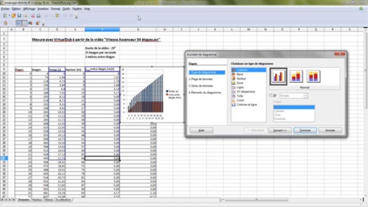Click the New document toolbar icon
This screenshot has height=207, width=368.
pos(5,16)
